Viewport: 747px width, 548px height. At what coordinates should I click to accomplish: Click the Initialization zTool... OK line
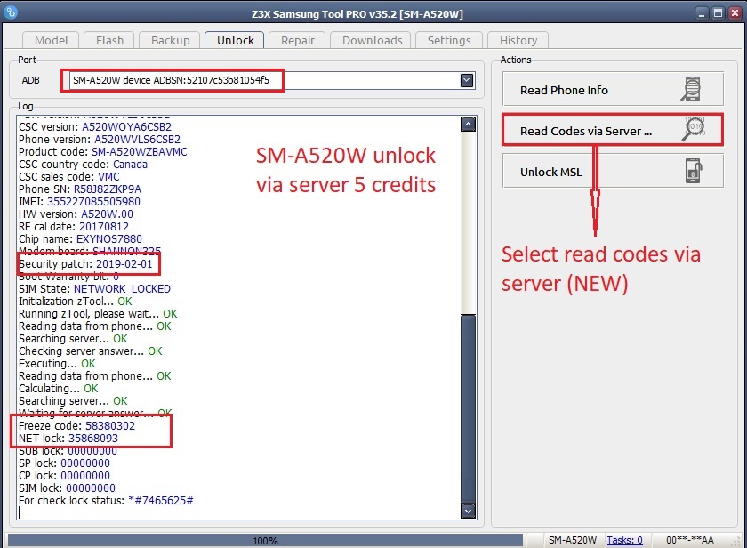pos(76,302)
